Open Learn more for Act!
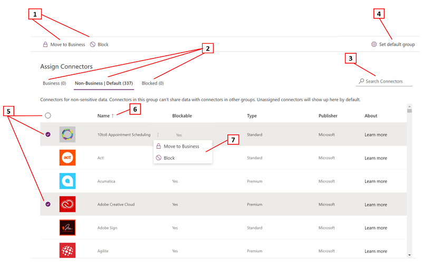Image resolution: width=422 pixels, height=264 pixels. [376, 158]
